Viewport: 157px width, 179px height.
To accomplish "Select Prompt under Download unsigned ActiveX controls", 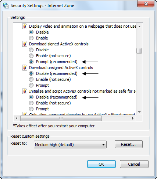I will coord(31,85).
